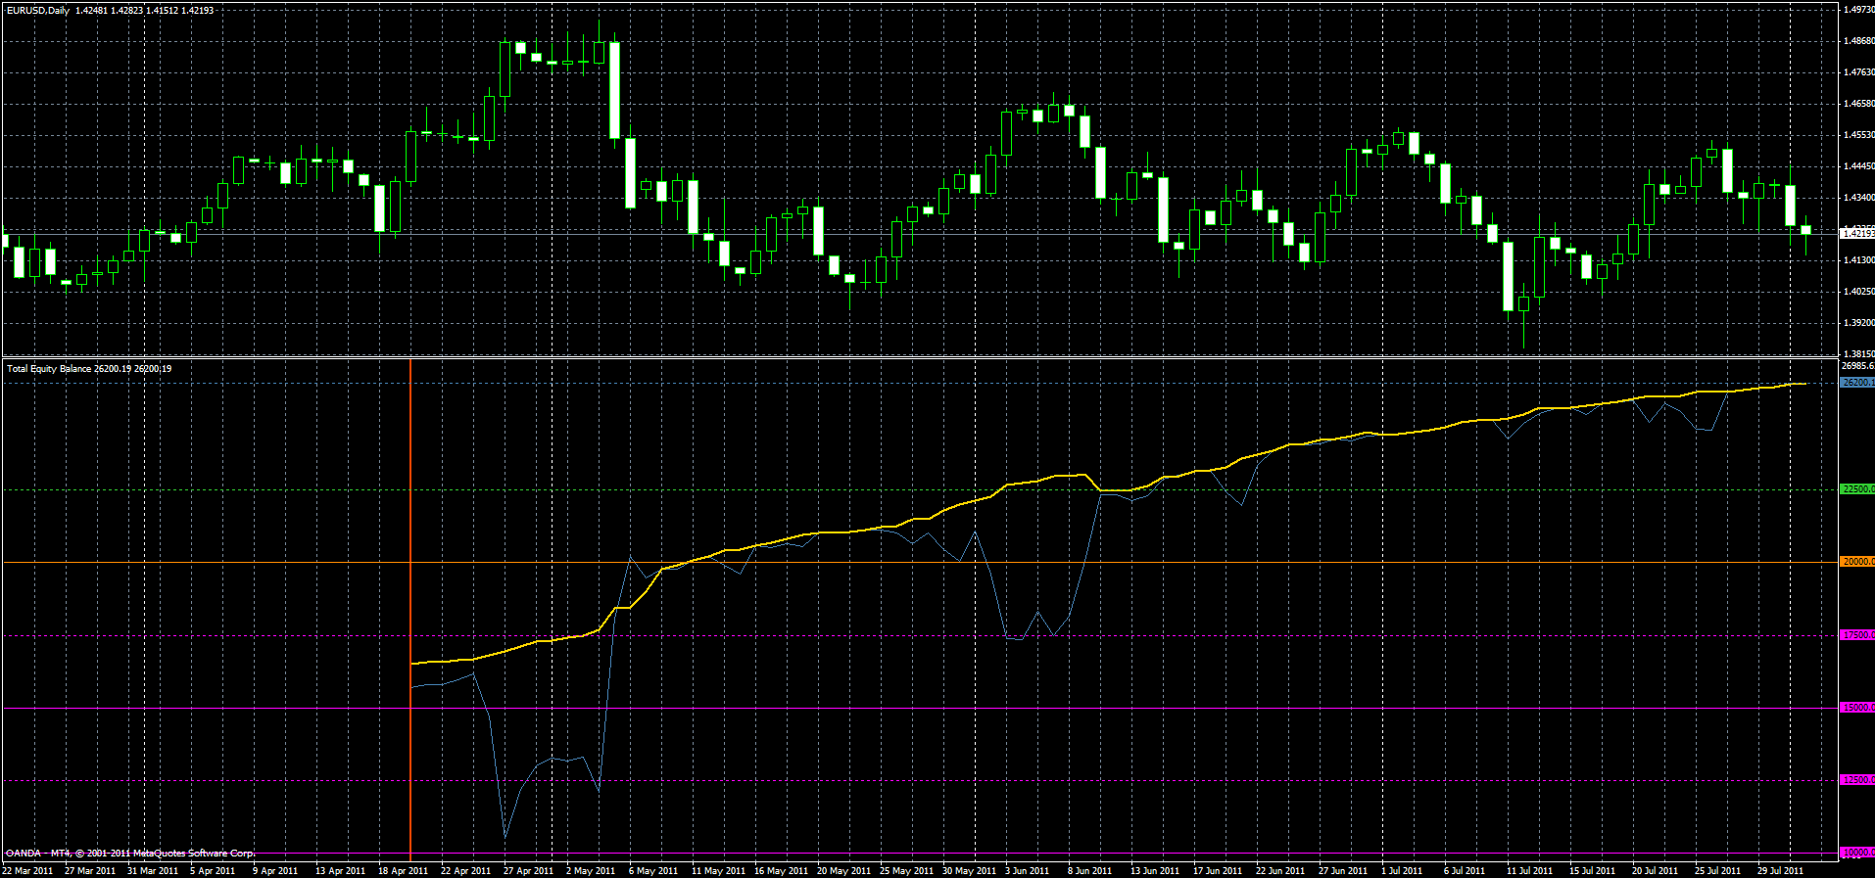Click the 30 May 2011 date label

pyautogui.click(x=969, y=871)
